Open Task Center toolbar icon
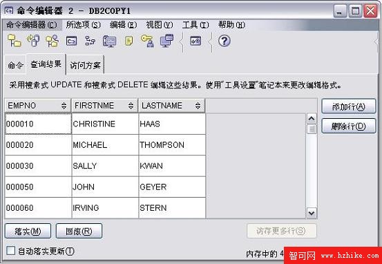Screen dimensions: 382x264 [x=90, y=41]
